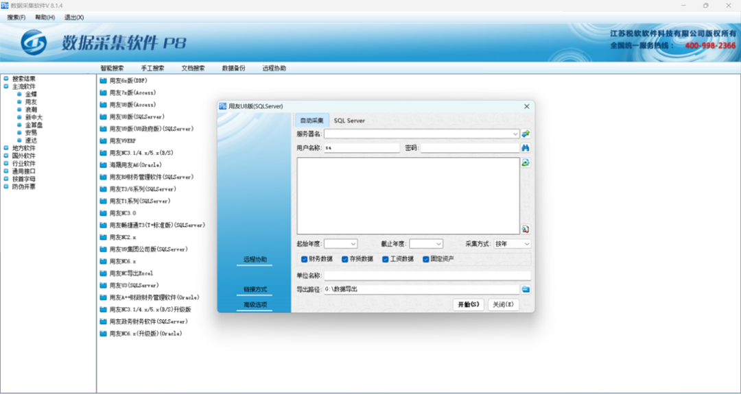
Task: Expand the 国外软件 tree node
Action: click(x=6, y=156)
